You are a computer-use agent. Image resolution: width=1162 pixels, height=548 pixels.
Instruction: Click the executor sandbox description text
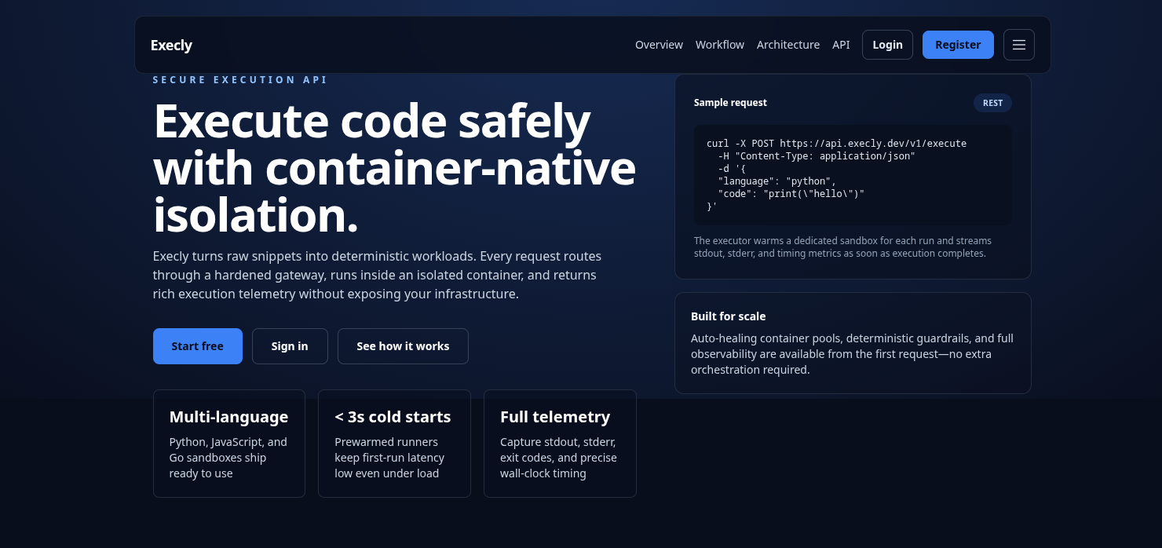pyautogui.click(x=842, y=247)
